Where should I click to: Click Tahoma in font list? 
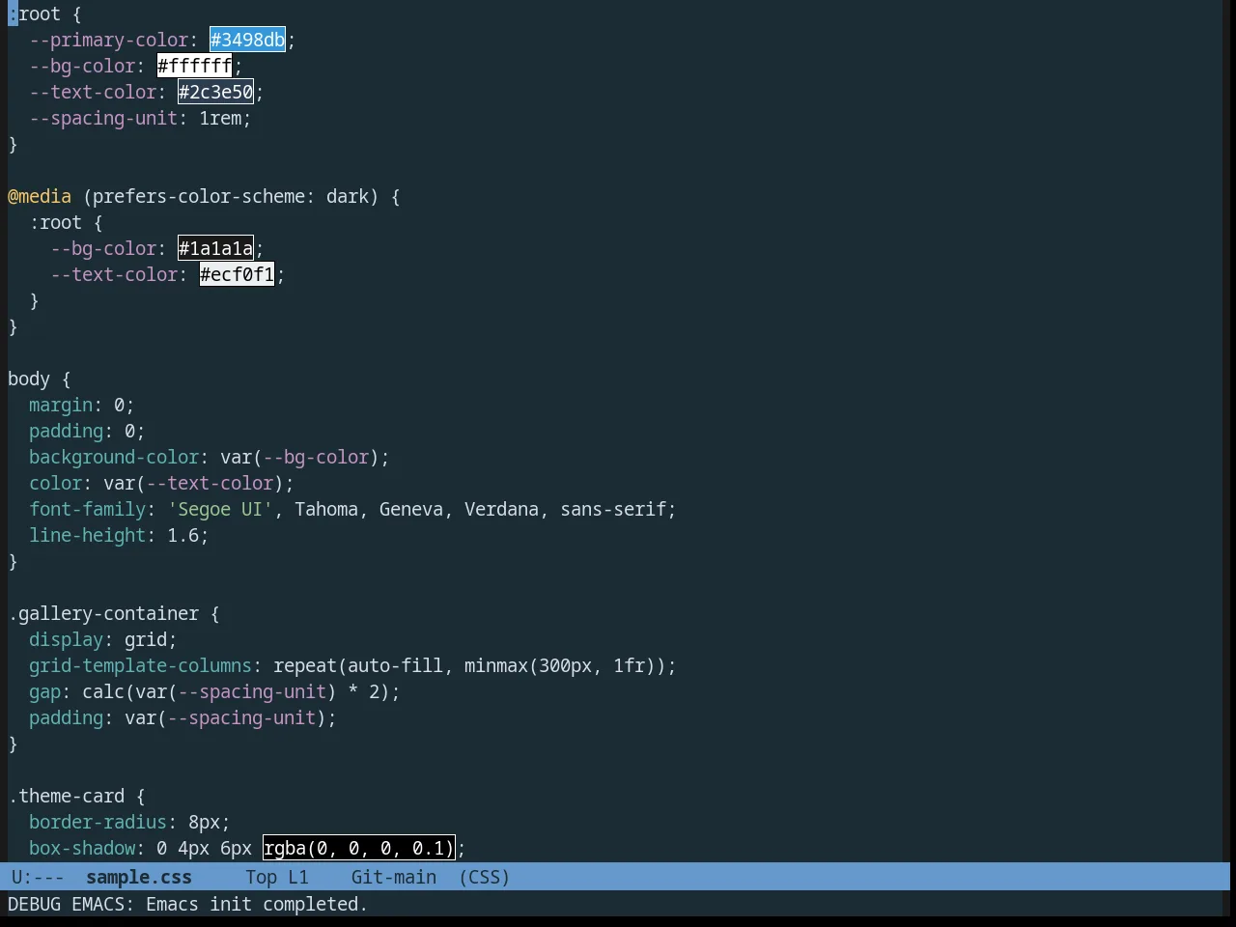coord(326,509)
